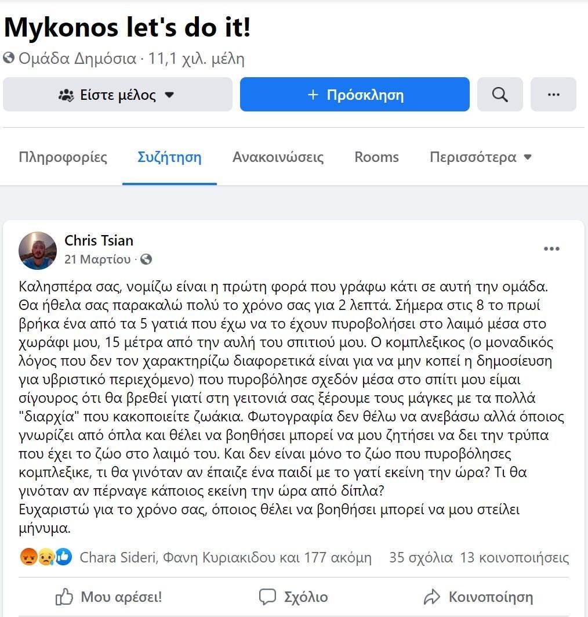Expand the Περισσότερα tab dropdown
Screen dimensions: 588x617
480,157
